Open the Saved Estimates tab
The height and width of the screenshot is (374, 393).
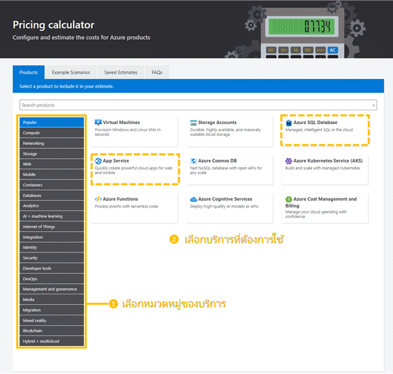(121, 72)
